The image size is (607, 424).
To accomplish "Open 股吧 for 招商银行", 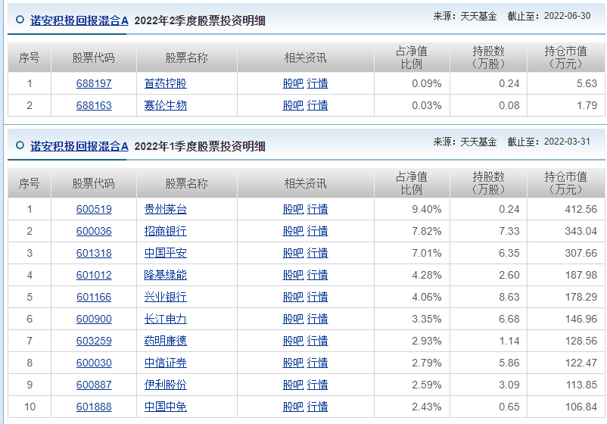I will coord(293,232).
